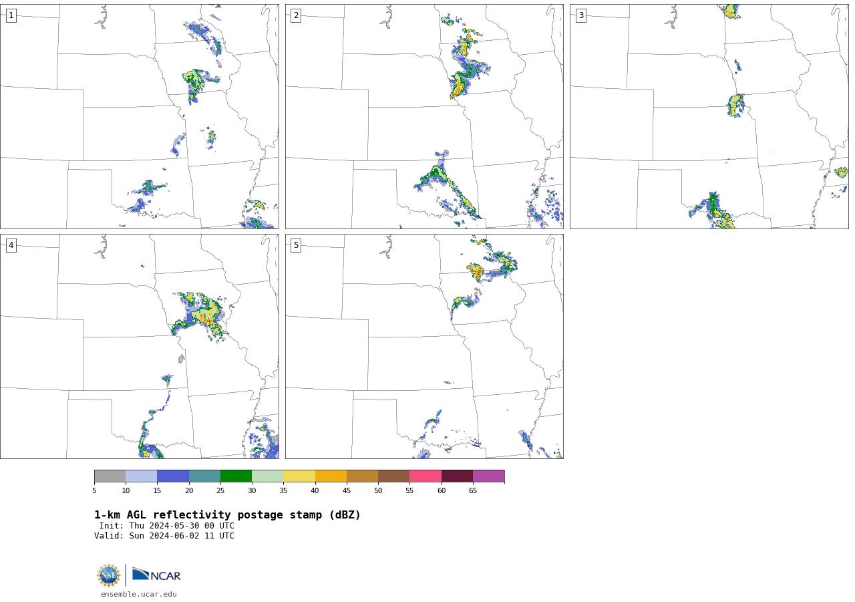Click the gray 5-10 dBZ swatch
855x602 pixels.
click(110, 476)
